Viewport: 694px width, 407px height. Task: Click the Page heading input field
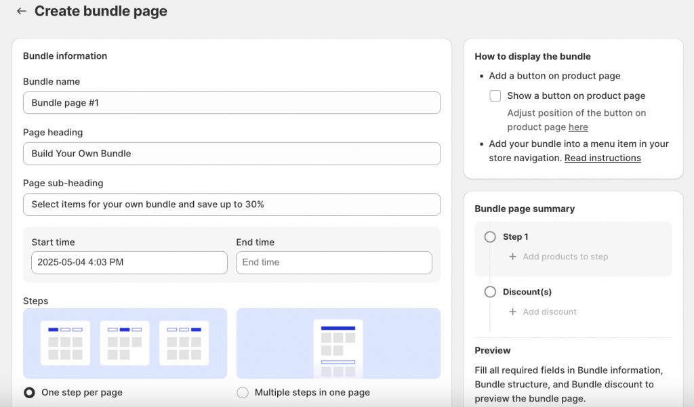coord(231,154)
